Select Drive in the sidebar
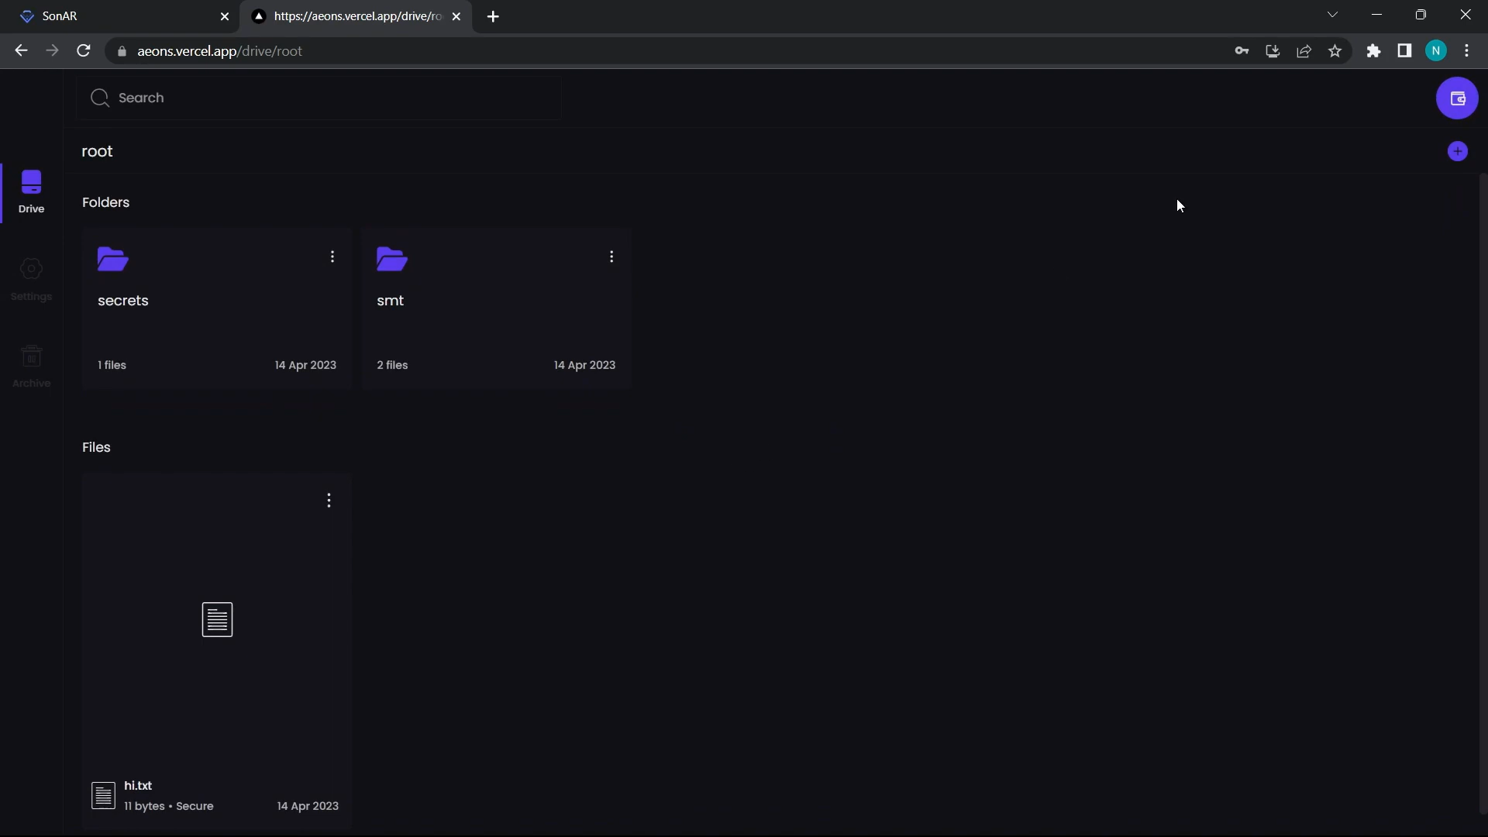This screenshot has height=837, width=1488. tap(31, 191)
